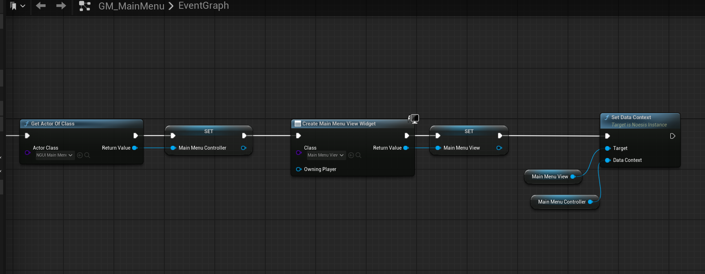Browse to widget Class asset magnifier icon
The image size is (705, 274).
tap(358, 155)
